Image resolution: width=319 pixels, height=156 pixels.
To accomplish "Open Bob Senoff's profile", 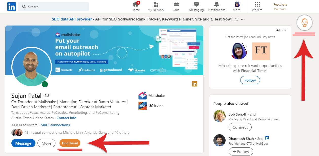I will (x=237, y=114).
